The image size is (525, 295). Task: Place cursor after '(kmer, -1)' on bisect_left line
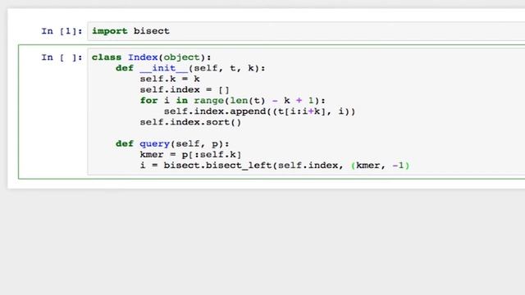coord(410,166)
